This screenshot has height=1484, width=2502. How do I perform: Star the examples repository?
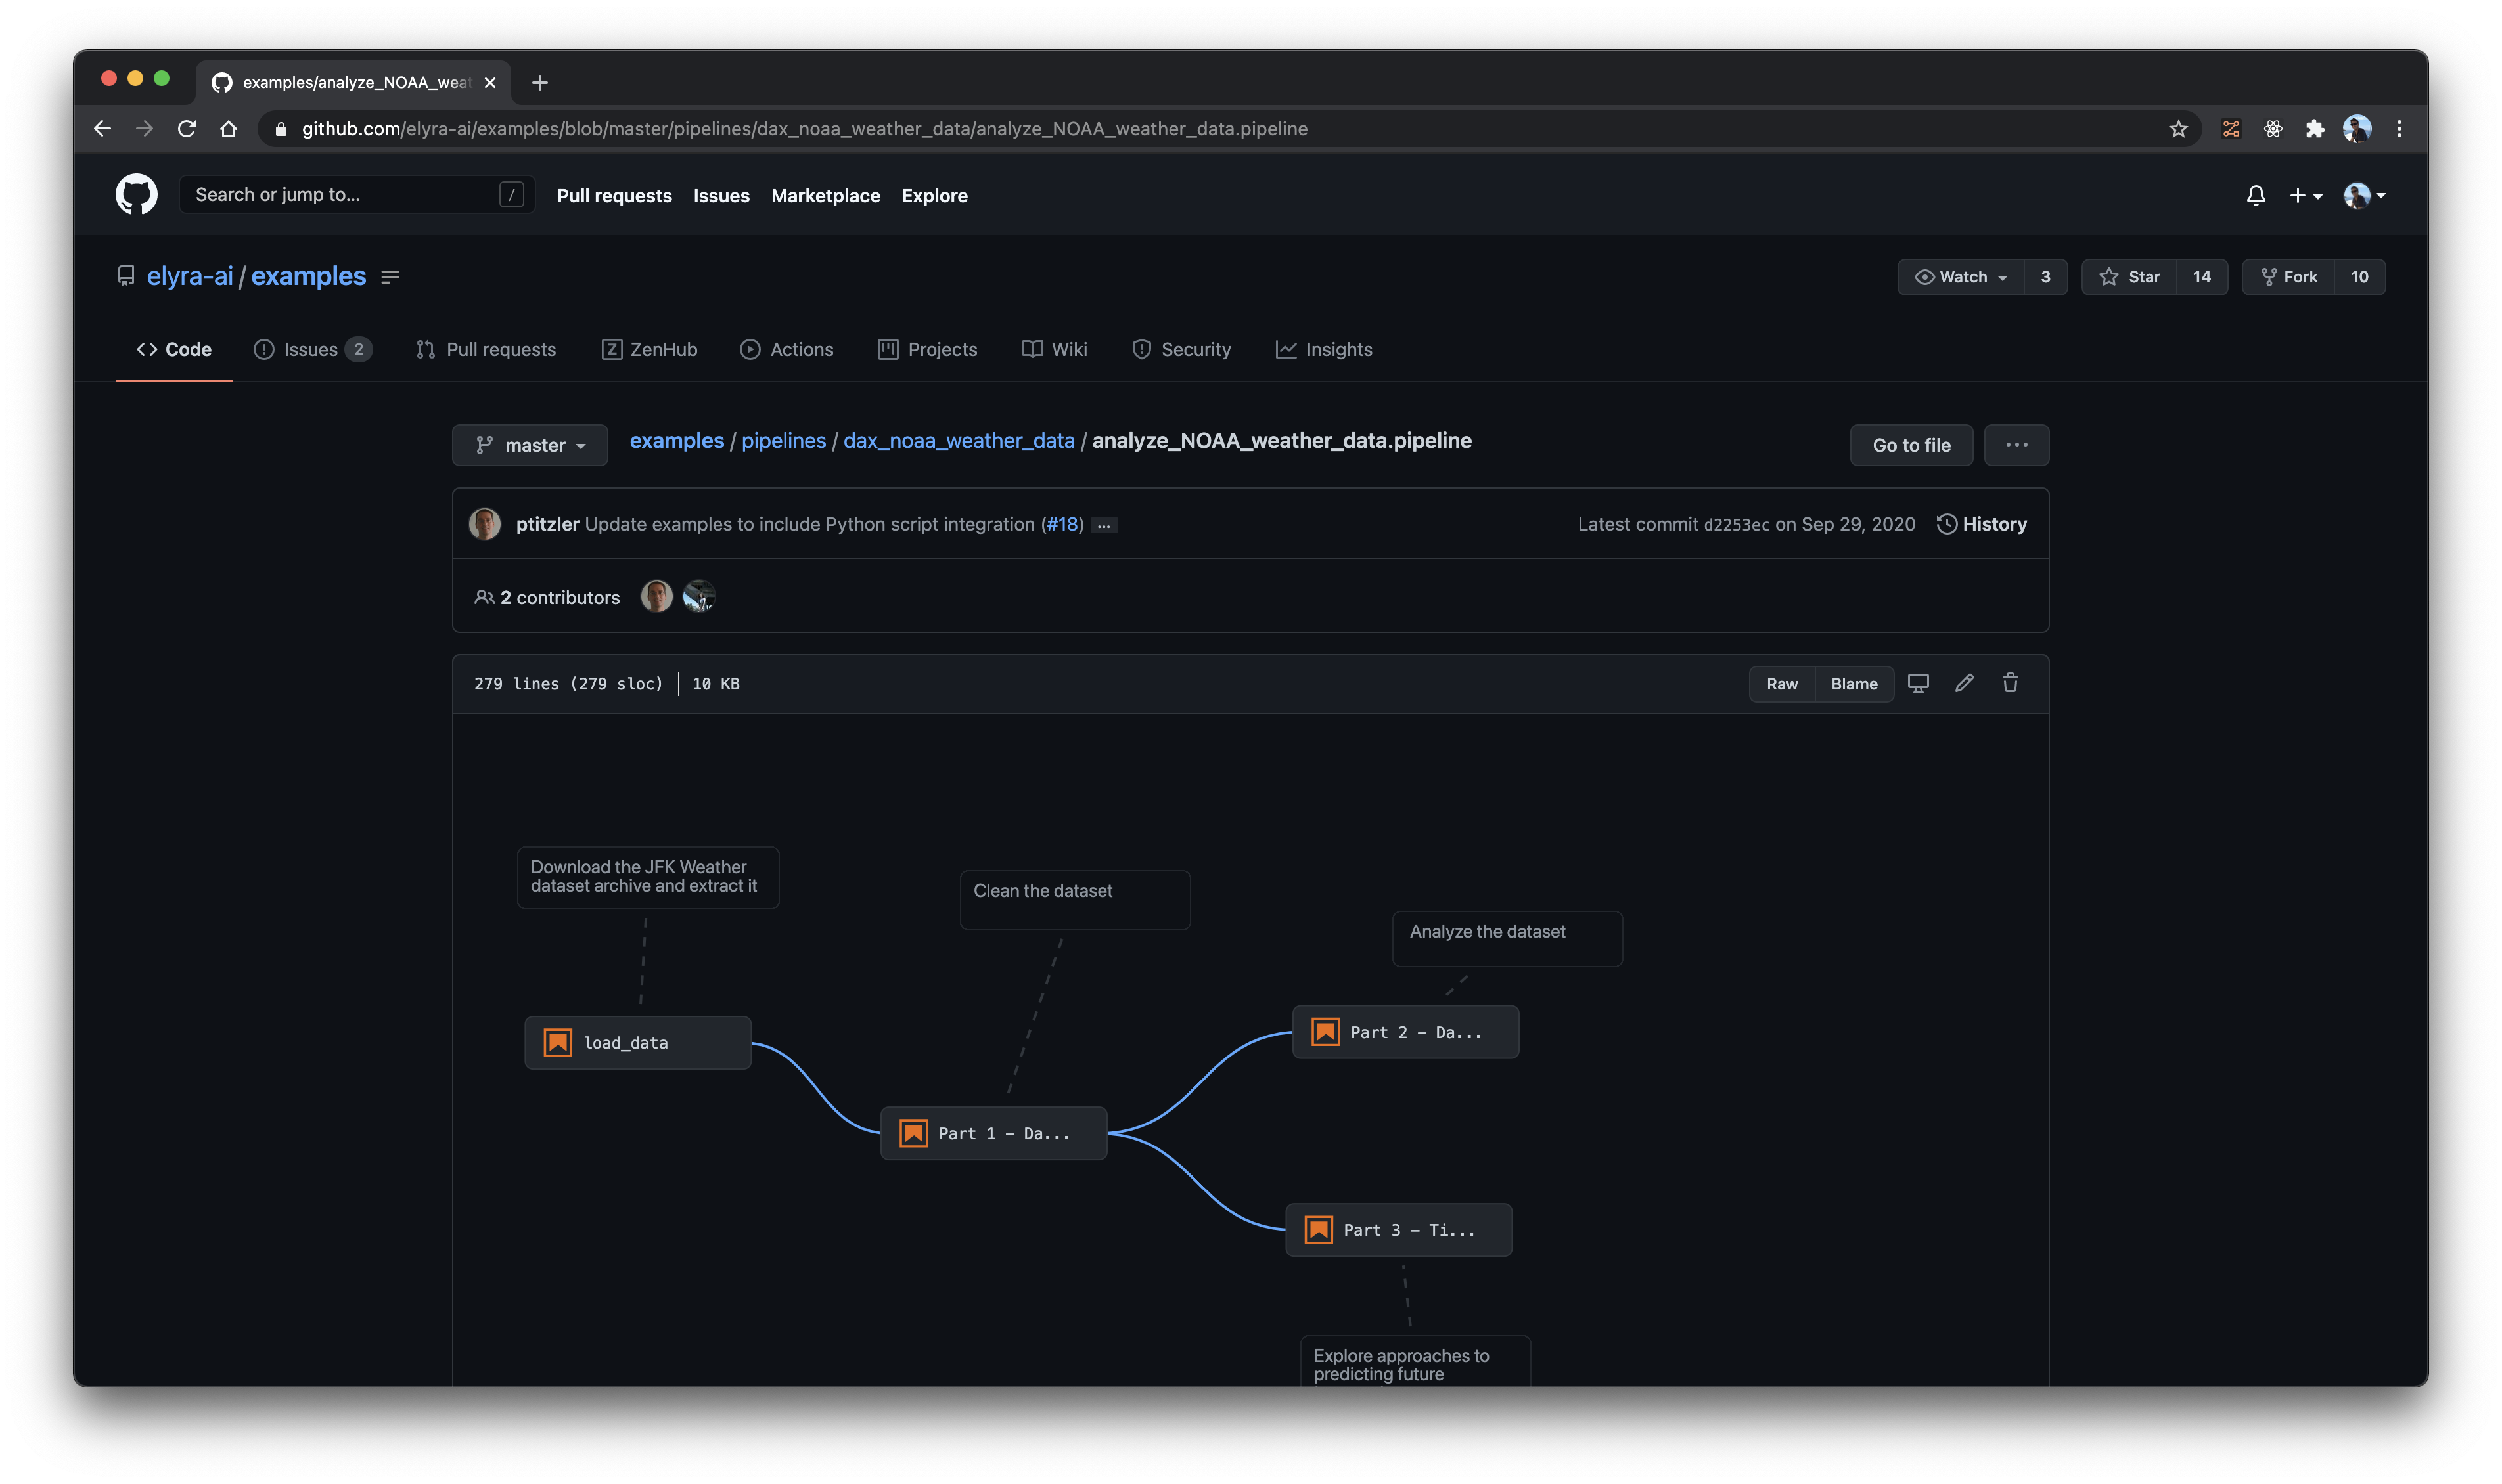[2130, 277]
